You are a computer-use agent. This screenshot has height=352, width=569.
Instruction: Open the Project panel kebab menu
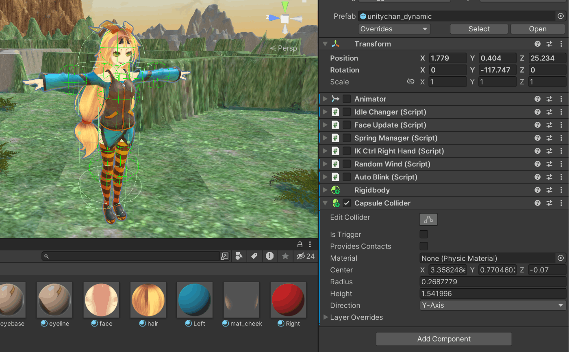click(x=310, y=244)
